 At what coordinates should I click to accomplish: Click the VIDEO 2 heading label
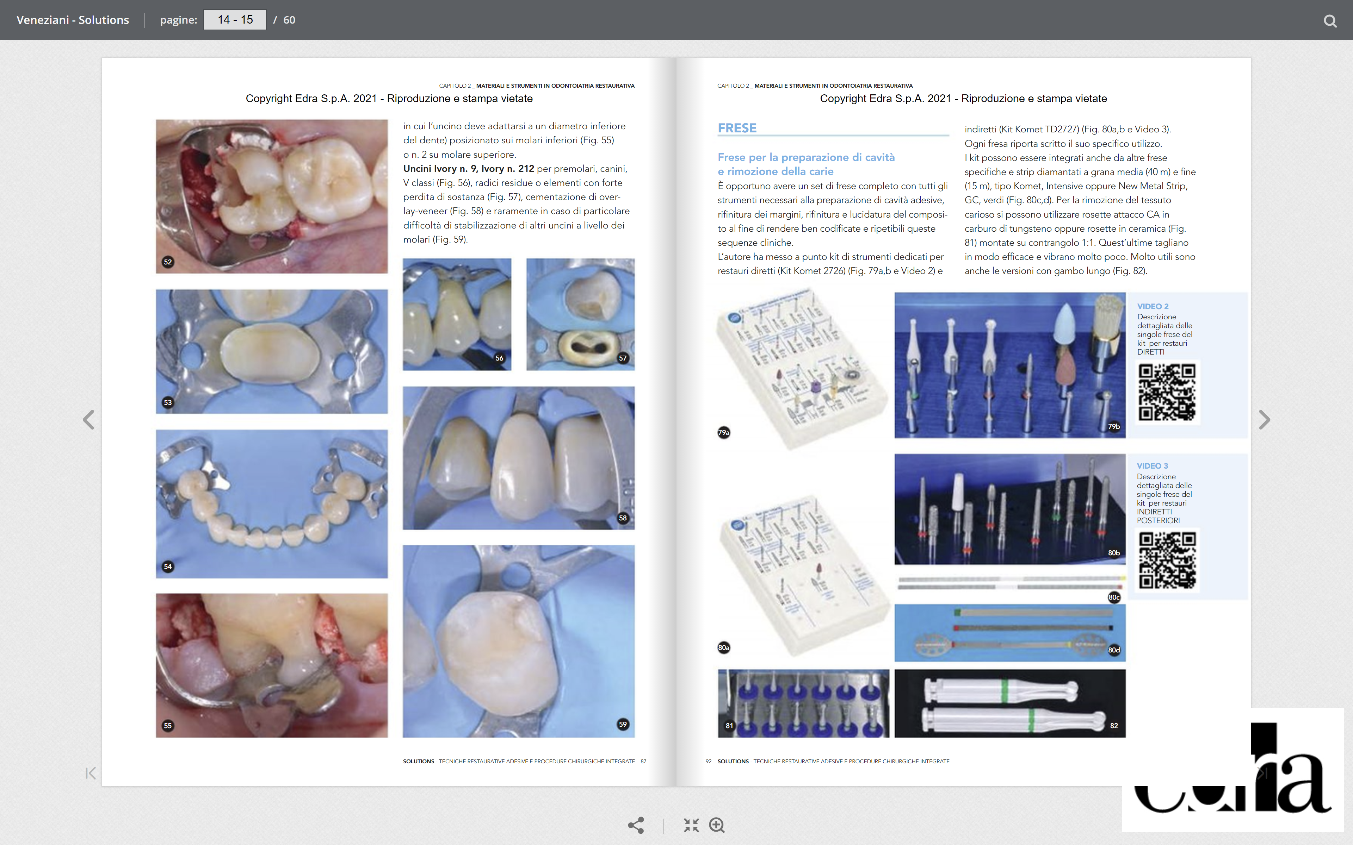1152,306
